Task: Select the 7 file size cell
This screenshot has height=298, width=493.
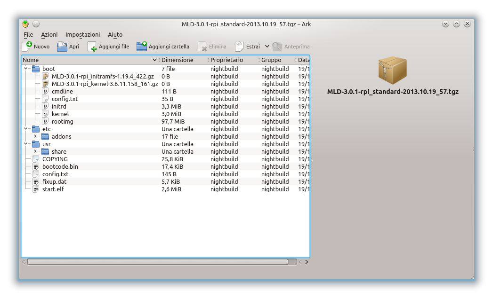Action: click(168, 69)
